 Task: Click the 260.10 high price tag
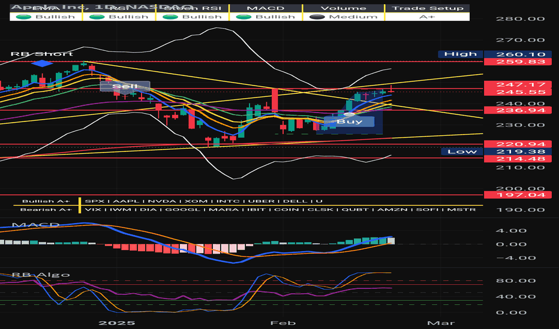[x=518, y=54]
